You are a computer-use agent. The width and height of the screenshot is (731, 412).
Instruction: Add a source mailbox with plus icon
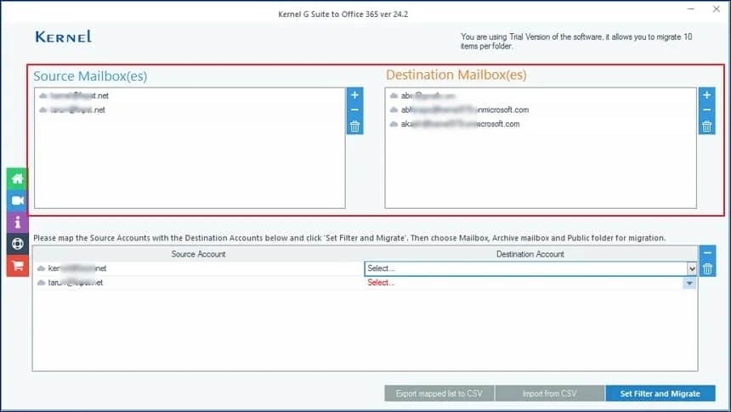[x=354, y=95]
